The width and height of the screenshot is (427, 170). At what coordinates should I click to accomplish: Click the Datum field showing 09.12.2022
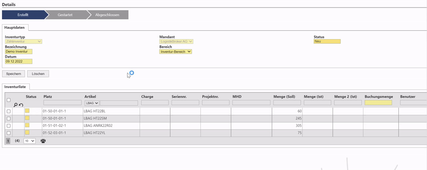tap(19, 61)
